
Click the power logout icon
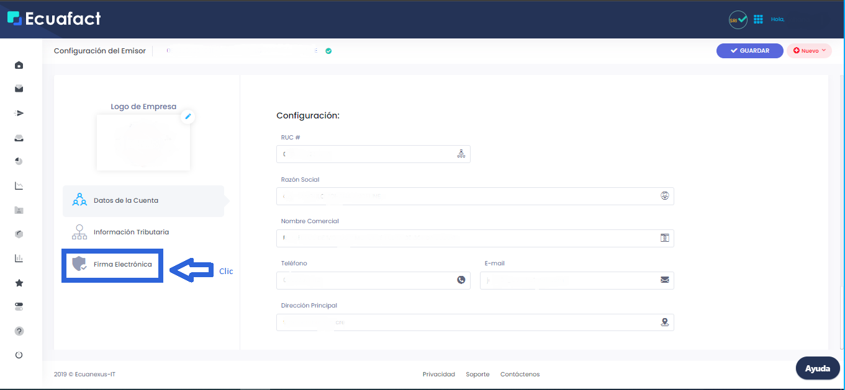19,355
